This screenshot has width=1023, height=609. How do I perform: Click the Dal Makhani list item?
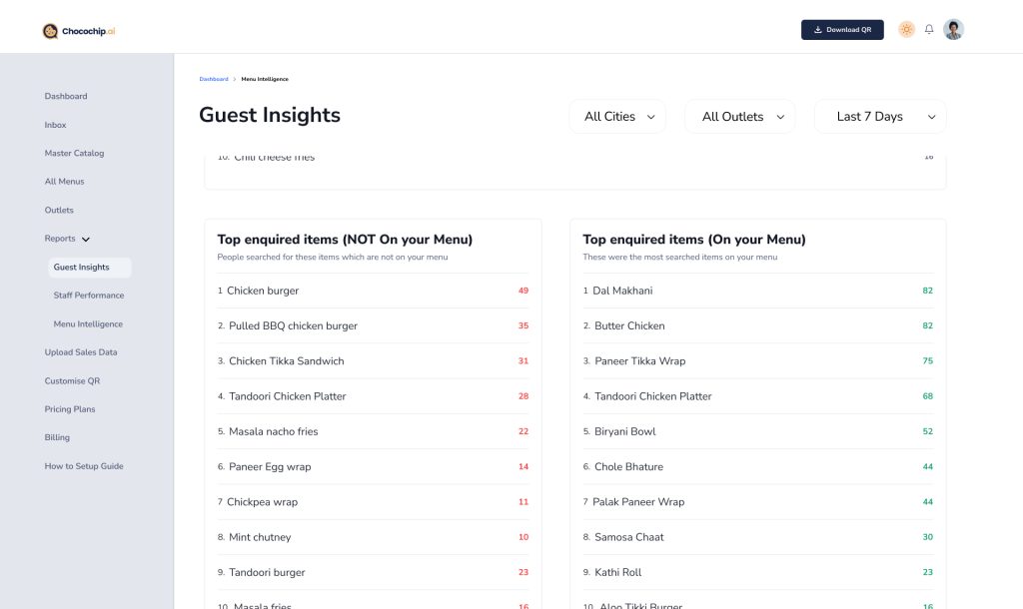tap(622, 291)
